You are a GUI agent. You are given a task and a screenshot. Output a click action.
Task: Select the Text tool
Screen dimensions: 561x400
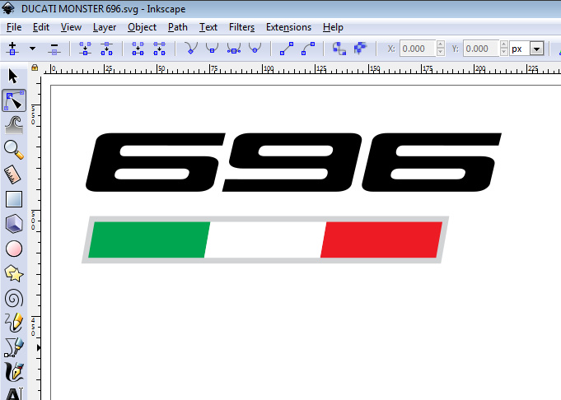(14, 393)
